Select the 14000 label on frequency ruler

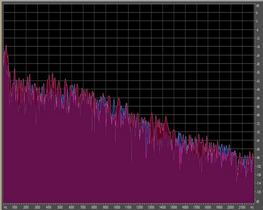pyautogui.click(x=162, y=207)
